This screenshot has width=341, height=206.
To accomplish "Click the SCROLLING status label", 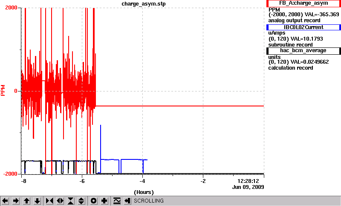I will point(148,201).
